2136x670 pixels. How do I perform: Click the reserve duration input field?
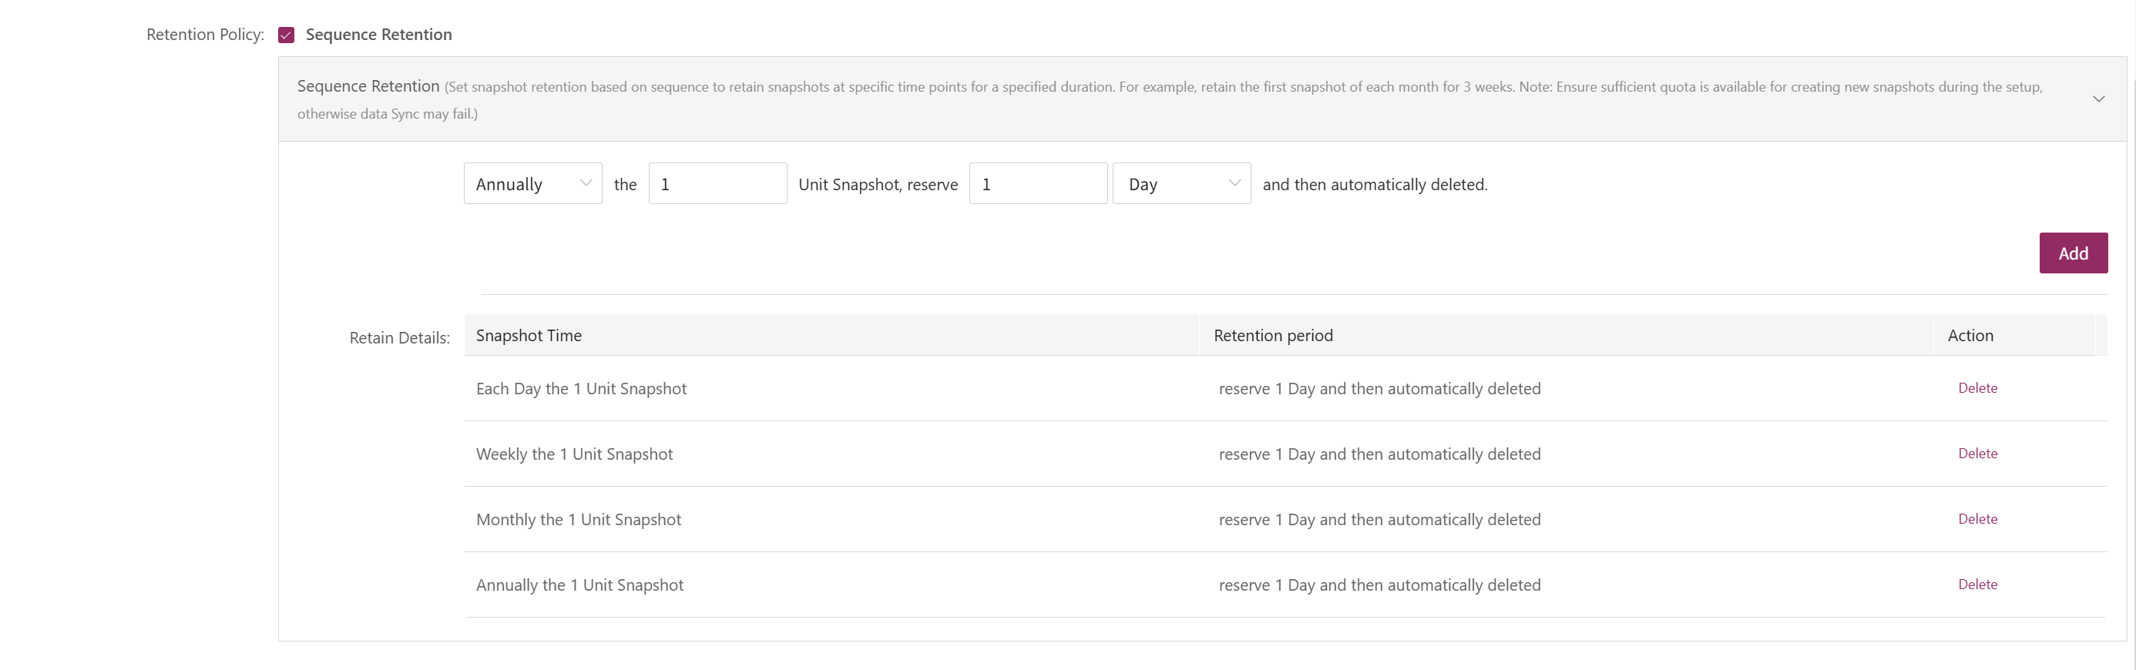click(1038, 183)
